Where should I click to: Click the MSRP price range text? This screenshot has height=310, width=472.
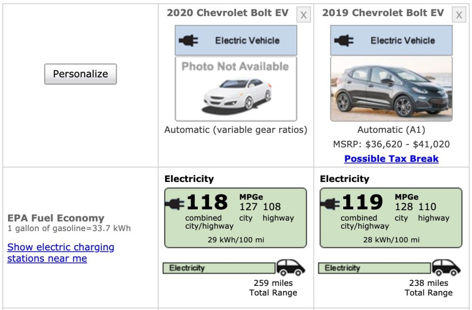pyautogui.click(x=391, y=144)
